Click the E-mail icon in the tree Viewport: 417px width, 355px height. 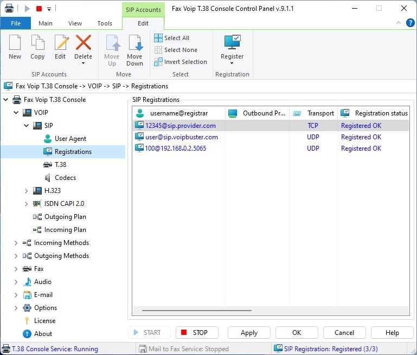click(x=27, y=295)
